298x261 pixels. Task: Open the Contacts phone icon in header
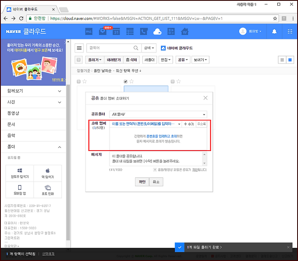click(x=144, y=31)
